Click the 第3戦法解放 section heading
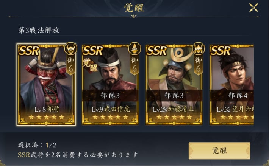Screen dimensions: 269x166 click(39, 30)
